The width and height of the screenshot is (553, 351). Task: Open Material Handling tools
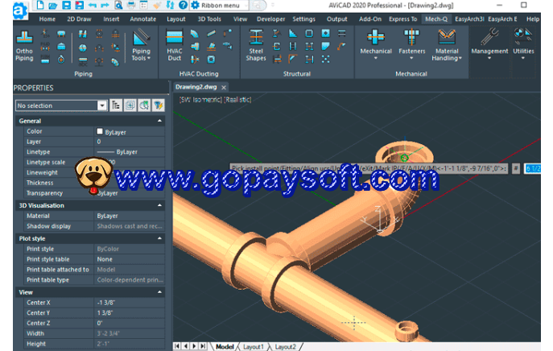click(447, 45)
